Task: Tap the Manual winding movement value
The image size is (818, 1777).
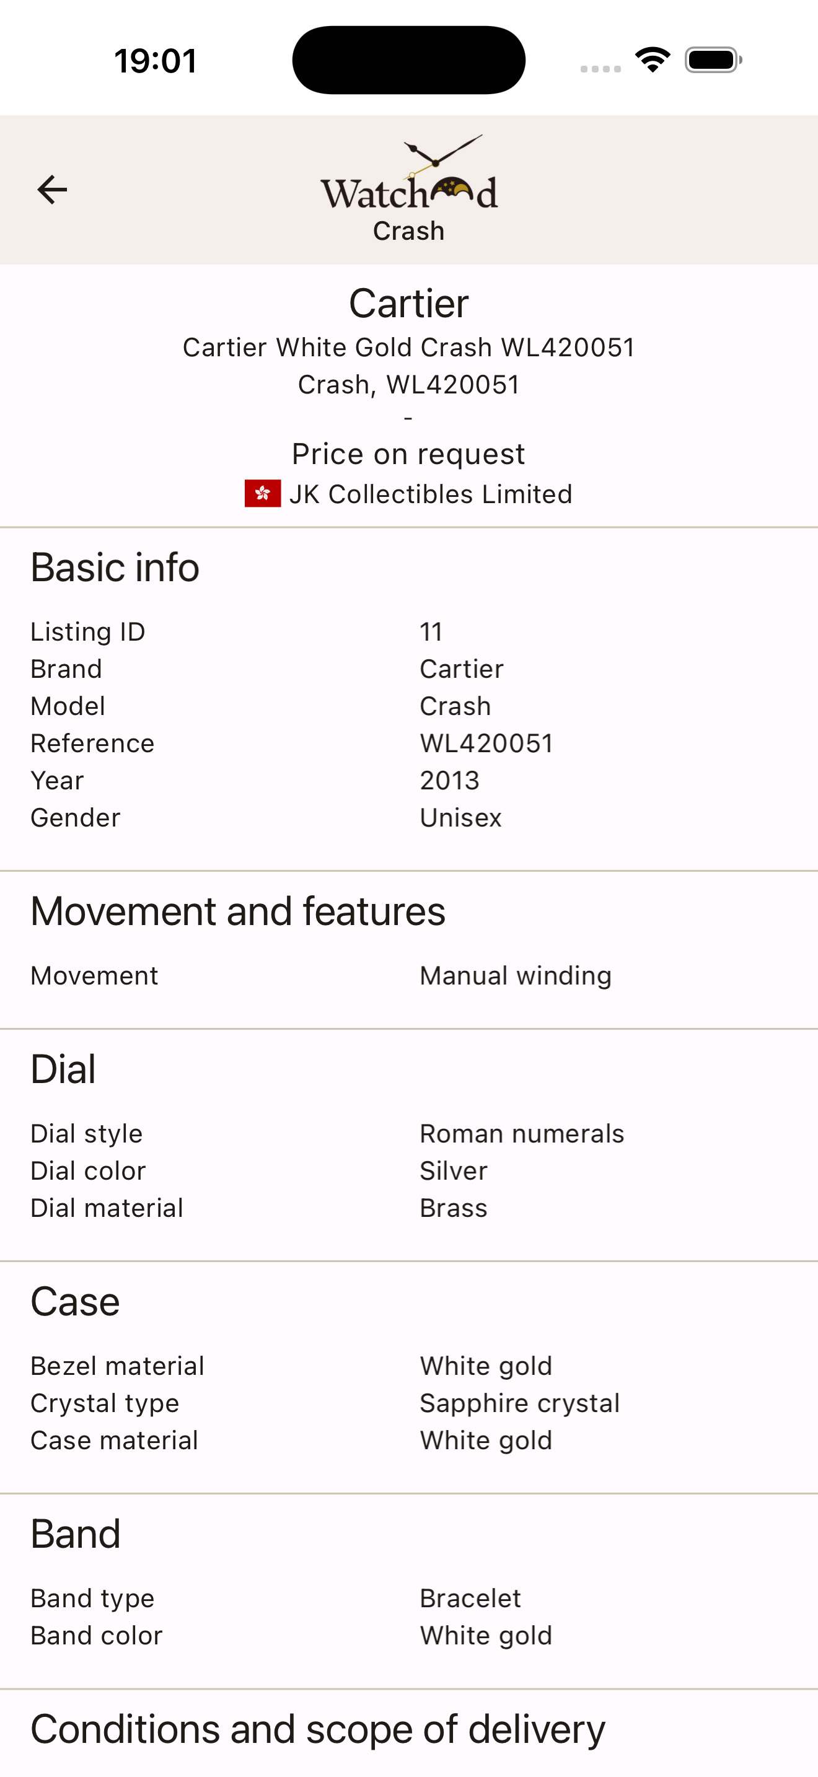Action: pyautogui.click(x=515, y=976)
